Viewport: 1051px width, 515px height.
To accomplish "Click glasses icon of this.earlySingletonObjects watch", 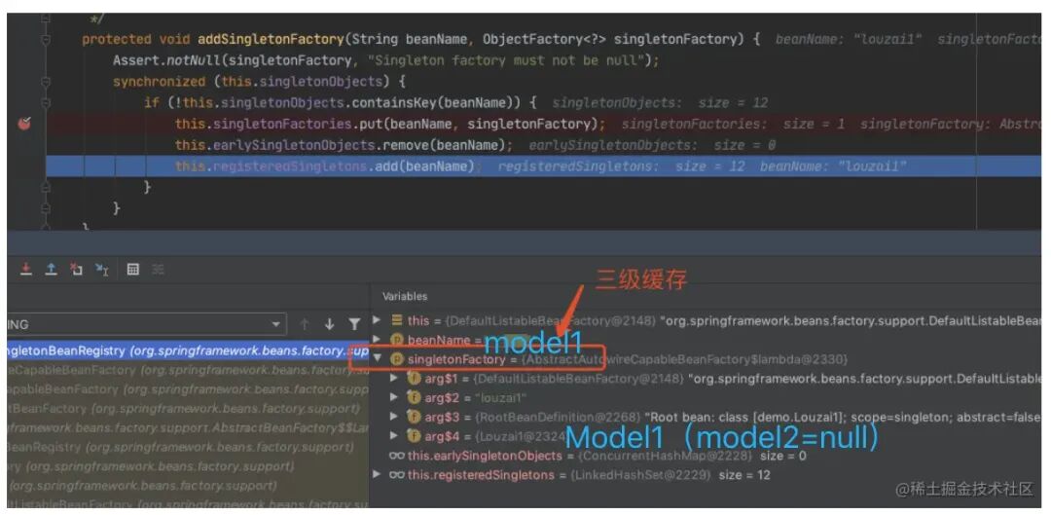I will (397, 456).
